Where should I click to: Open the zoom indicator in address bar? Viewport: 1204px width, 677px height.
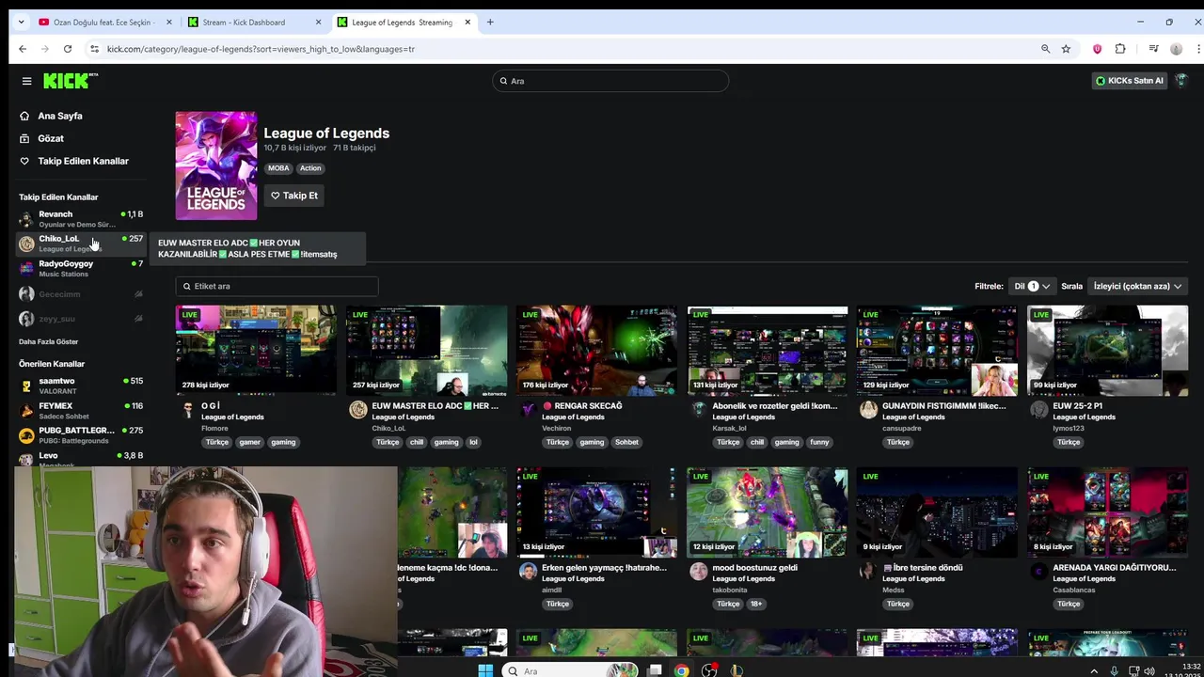coord(1045,49)
